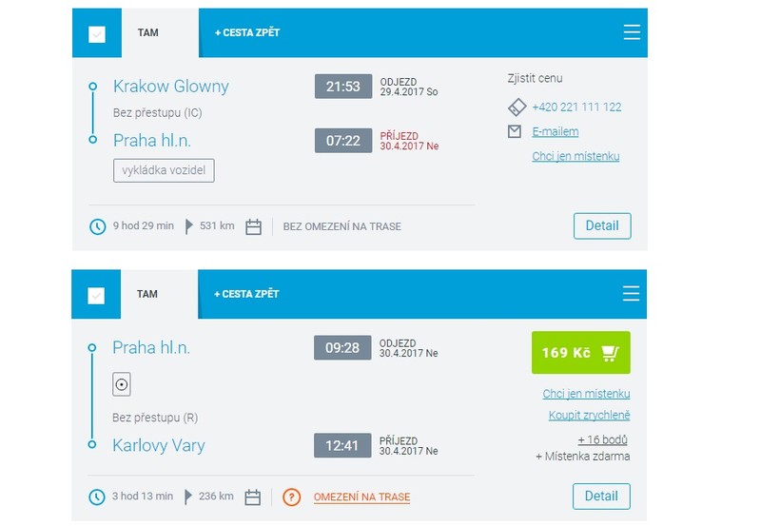Open the hamburger menu of second connection
Screen dimensions: 780x526
click(x=631, y=293)
